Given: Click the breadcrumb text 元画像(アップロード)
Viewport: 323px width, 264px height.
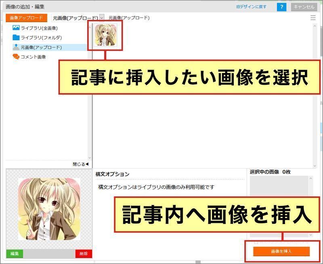Looking at the screenshot, I should tap(129, 18).
